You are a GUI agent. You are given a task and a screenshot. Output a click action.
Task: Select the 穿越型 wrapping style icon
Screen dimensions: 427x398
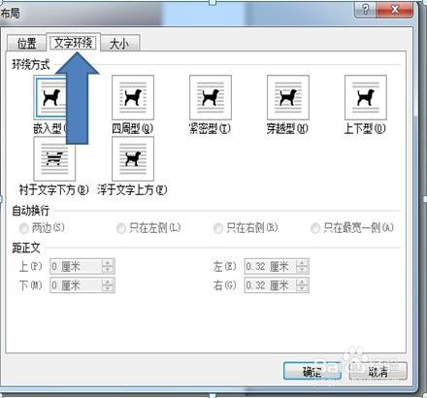(288, 97)
